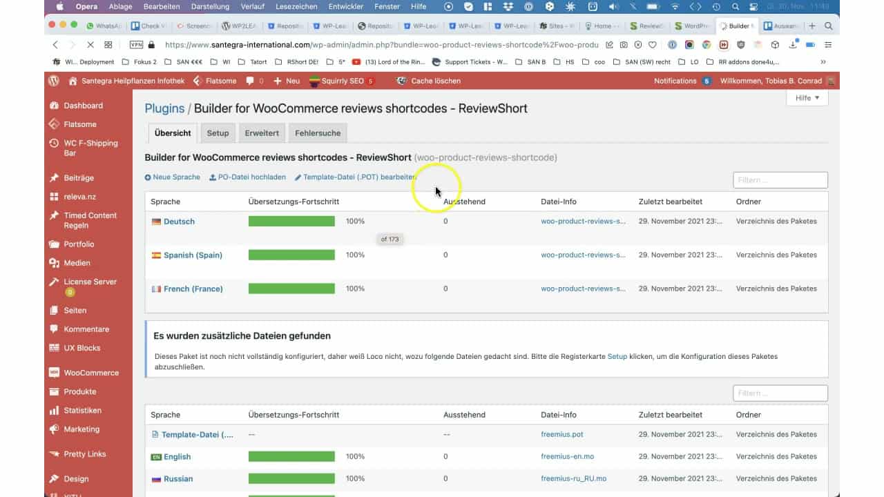Open the Russian translation row
This screenshot has height=497, width=884.
(178, 479)
